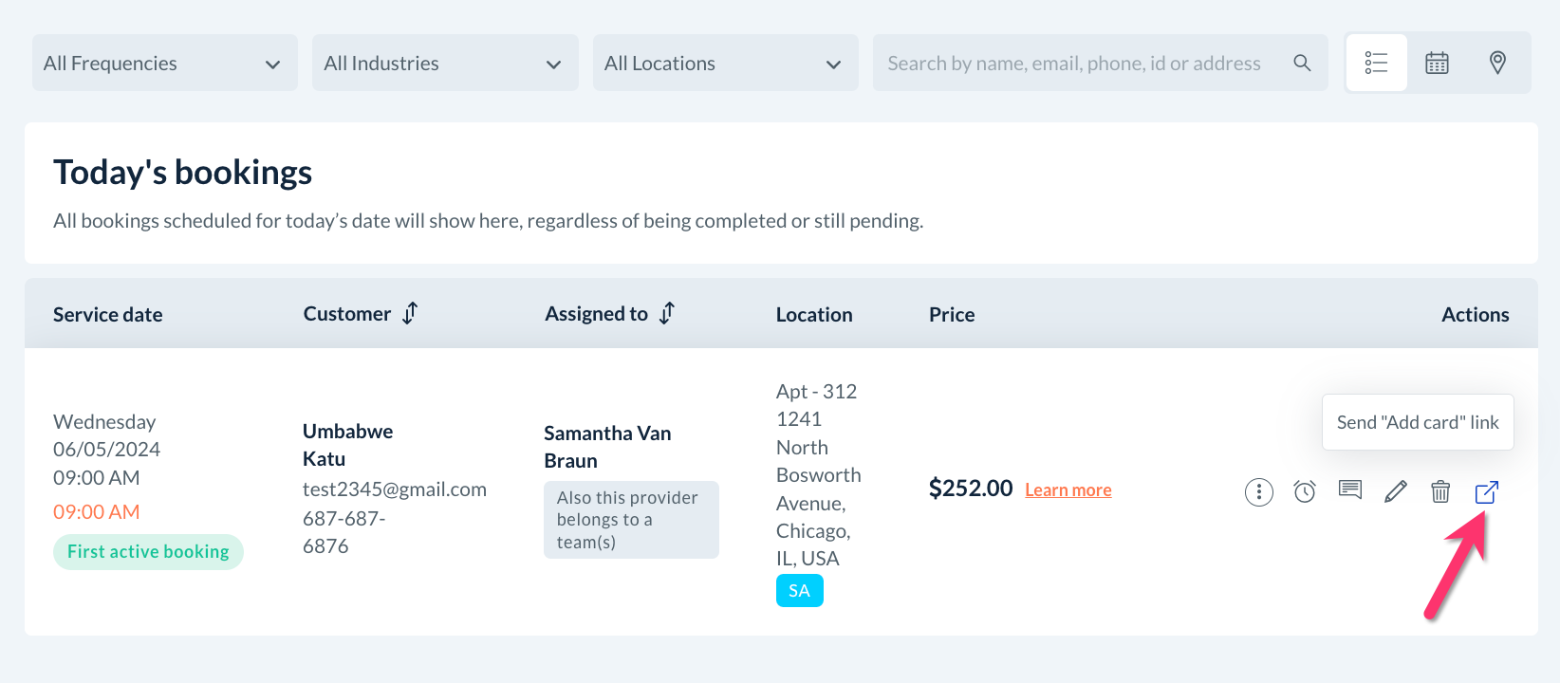The height and width of the screenshot is (683, 1560).
Task: Open the All Industries dropdown
Action: [x=444, y=63]
